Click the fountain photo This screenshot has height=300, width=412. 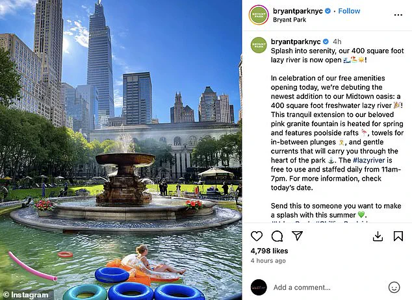pos(121,150)
